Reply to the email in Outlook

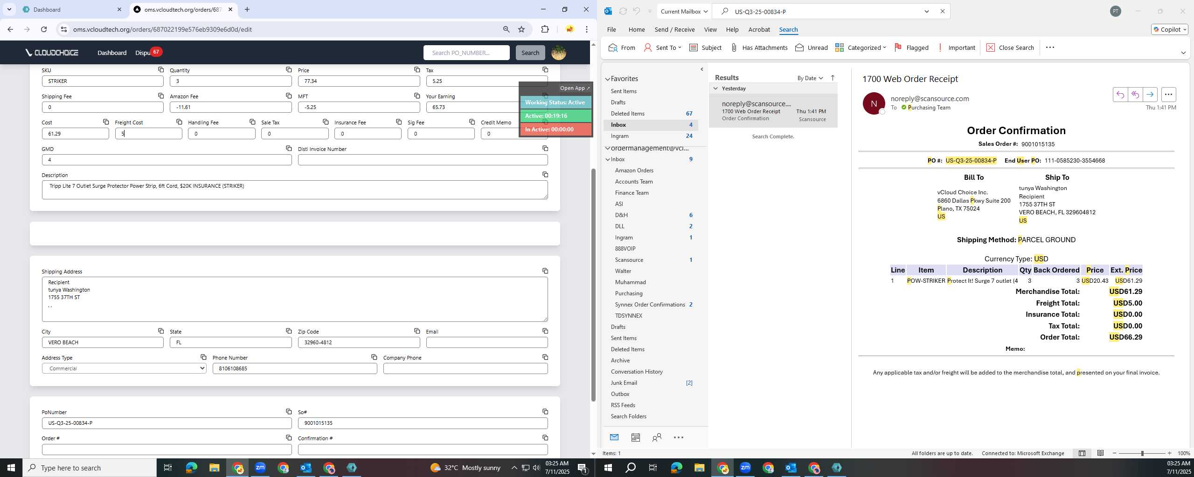pos(1120,95)
